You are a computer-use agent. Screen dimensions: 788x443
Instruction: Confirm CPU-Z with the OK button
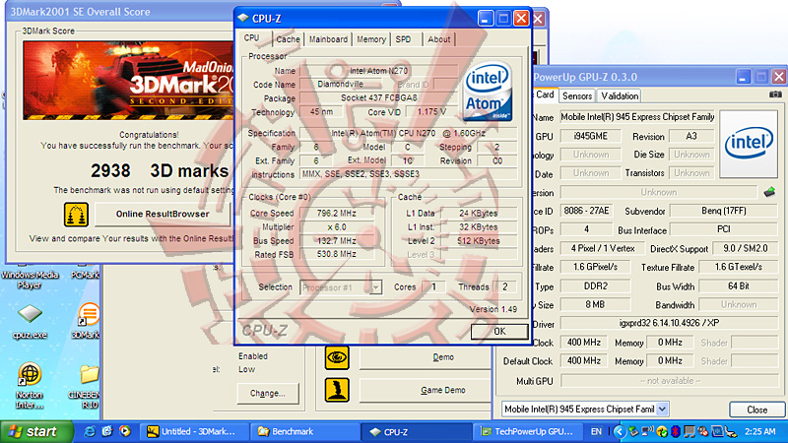click(x=499, y=332)
